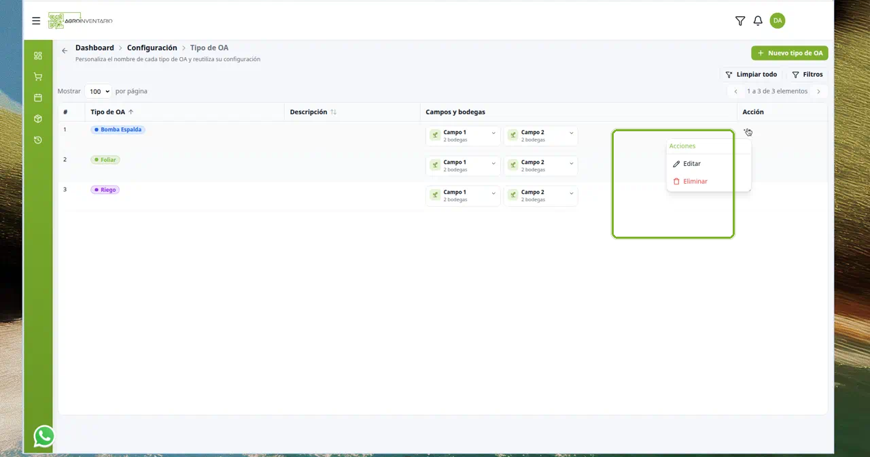Open the box inventory section in sidebar
The width and height of the screenshot is (870, 457).
point(38,119)
